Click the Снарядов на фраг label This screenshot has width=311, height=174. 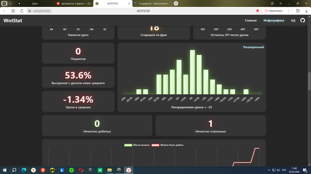point(154,35)
